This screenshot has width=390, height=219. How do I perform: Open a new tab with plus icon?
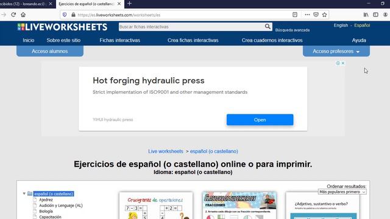(x=129, y=4)
